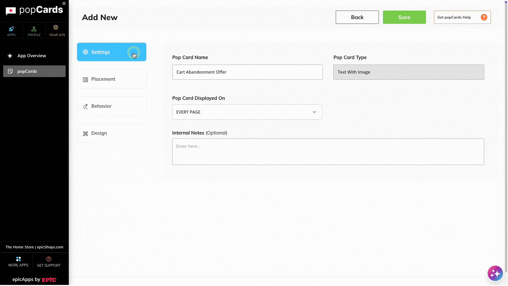Viewport: 508px width, 286px height.
Task: Click the App Overview sparkle icon
Action: 10,56
